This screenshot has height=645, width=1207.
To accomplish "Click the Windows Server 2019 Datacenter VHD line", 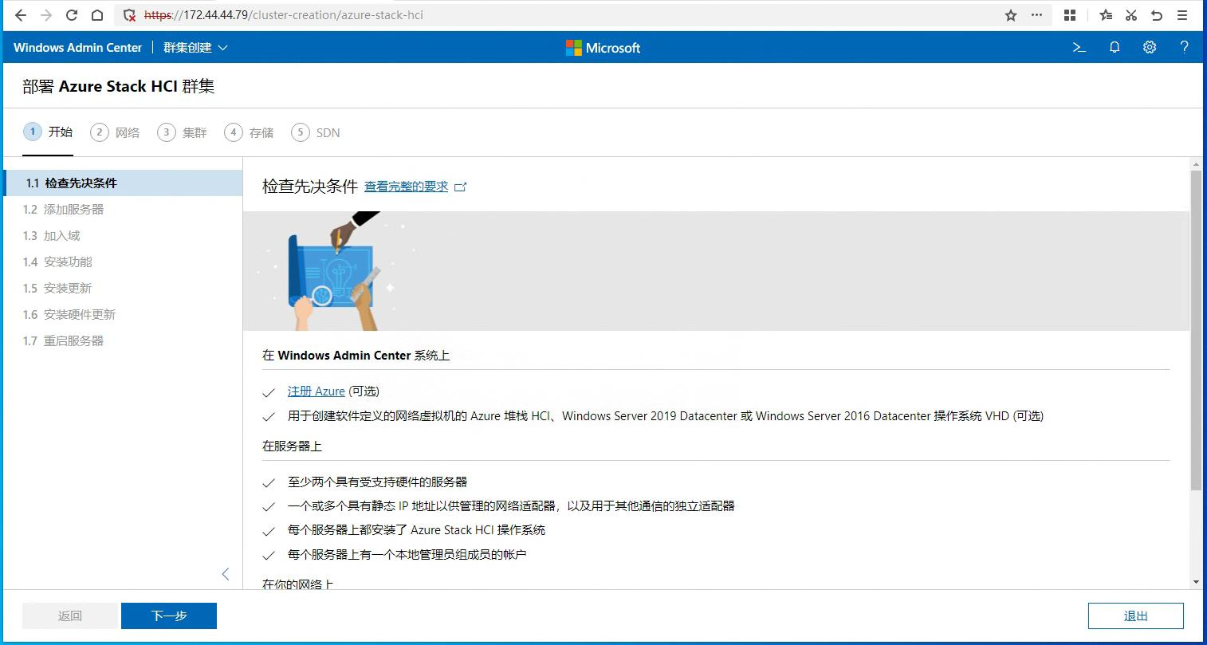I will tap(666, 416).
